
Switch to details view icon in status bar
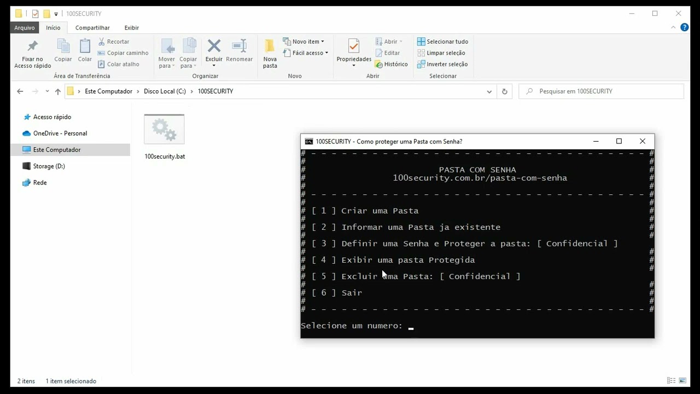(x=671, y=381)
